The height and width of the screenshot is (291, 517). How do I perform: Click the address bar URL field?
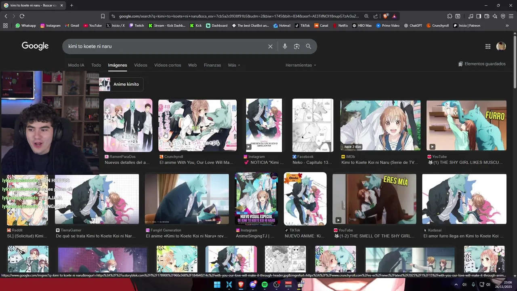pyautogui.click(x=239, y=16)
